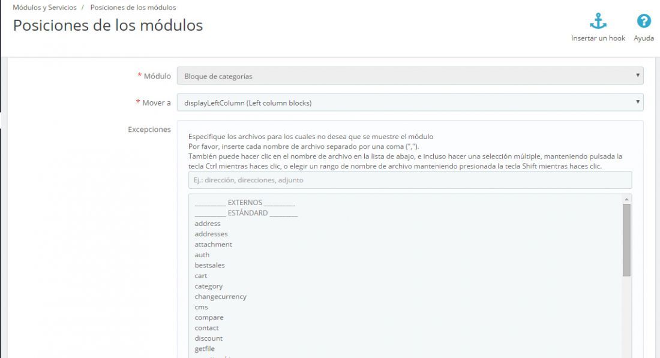660x358 pixels.
Task: Select auth in the exceptions list
Action: (x=202, y=255)
